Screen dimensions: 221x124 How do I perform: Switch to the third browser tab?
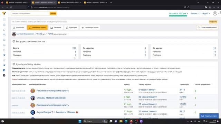pos(70,2)
